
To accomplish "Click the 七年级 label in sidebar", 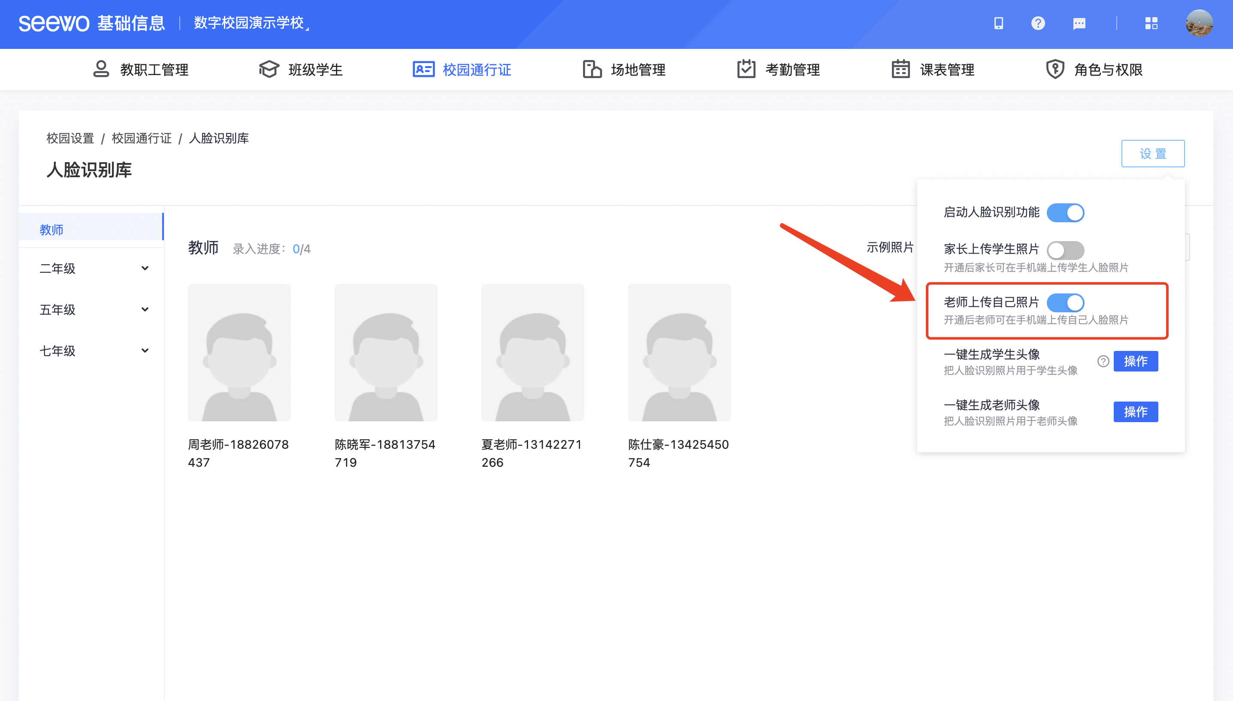I will coord(57,351).
